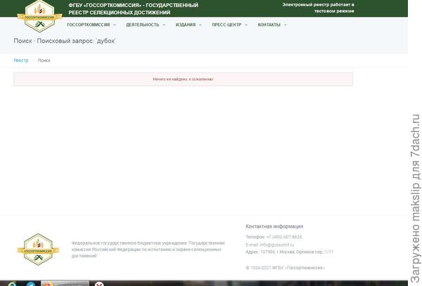The image size is (422, 286).
Task: Click the test mode notice in the header
Action: coord(318,8)
